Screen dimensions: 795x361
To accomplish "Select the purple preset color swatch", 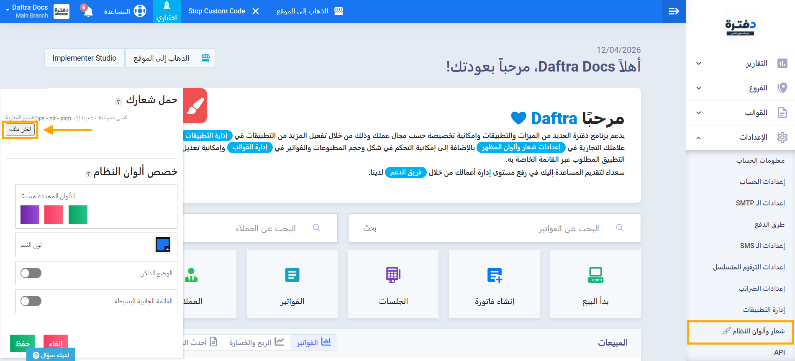I will point(30,215).
